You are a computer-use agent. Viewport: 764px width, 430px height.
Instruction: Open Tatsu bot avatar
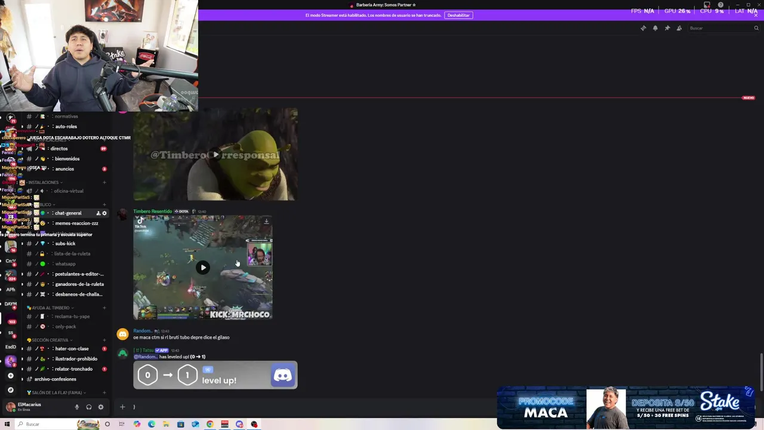(122, 353)
